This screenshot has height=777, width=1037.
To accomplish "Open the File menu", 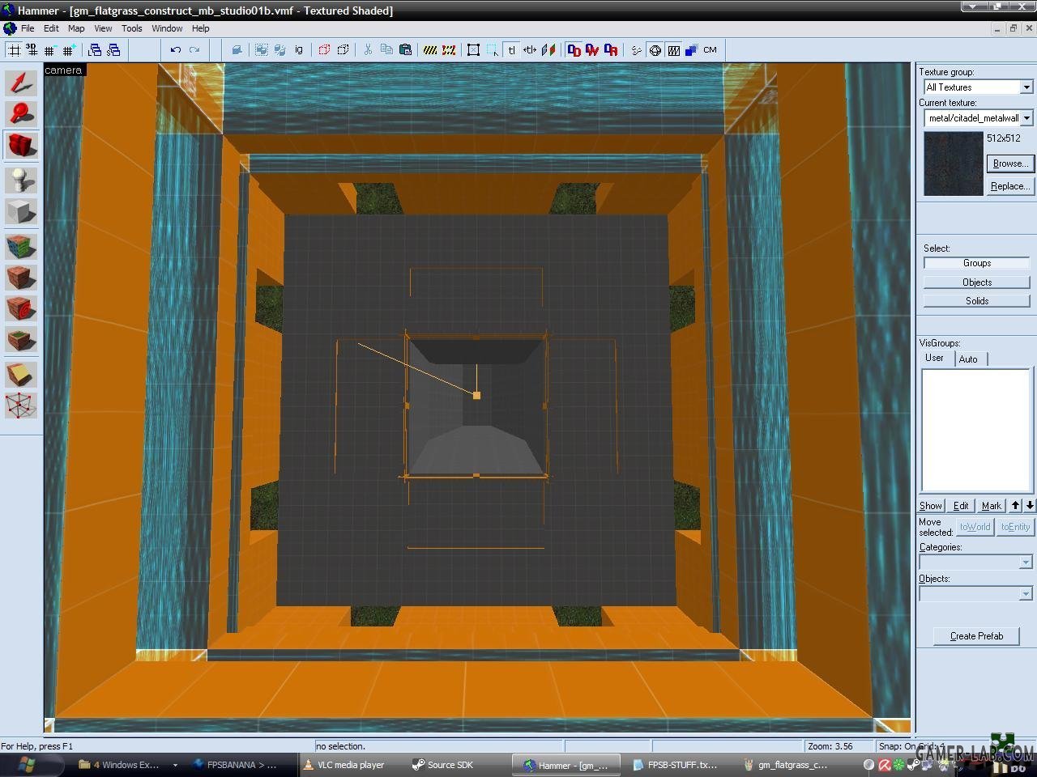I will [x=28, y=28].
